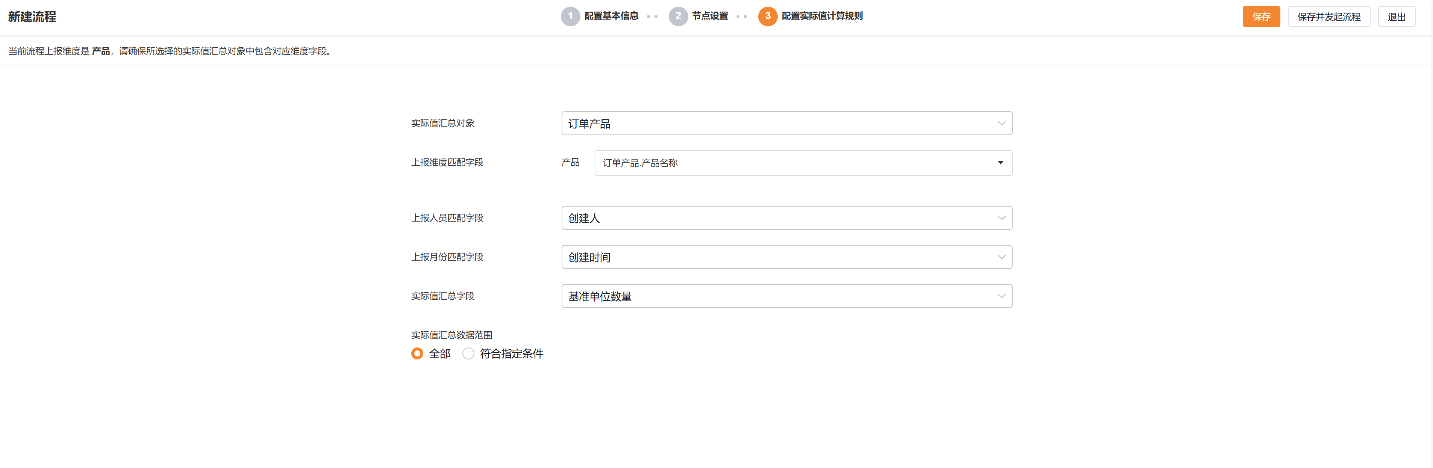
Task: Go to 节点设置 step
Action: (x=710, y=16)
